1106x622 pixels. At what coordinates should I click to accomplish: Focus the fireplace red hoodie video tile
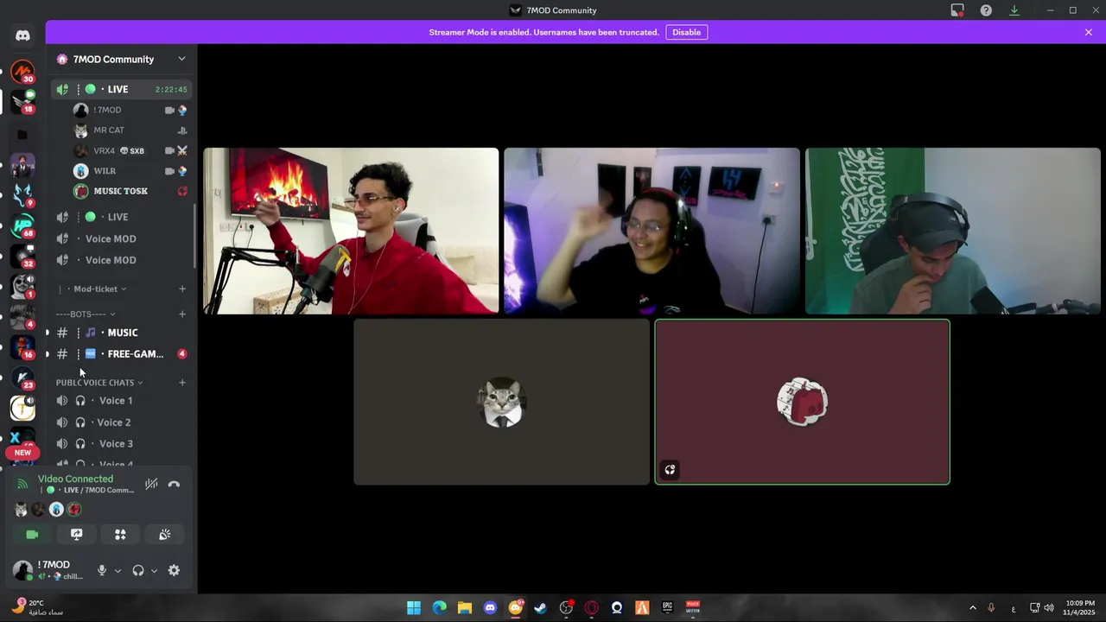point(351,231)
